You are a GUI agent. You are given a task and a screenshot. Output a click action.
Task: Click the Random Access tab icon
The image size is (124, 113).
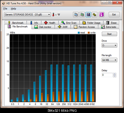coord(75,27)
